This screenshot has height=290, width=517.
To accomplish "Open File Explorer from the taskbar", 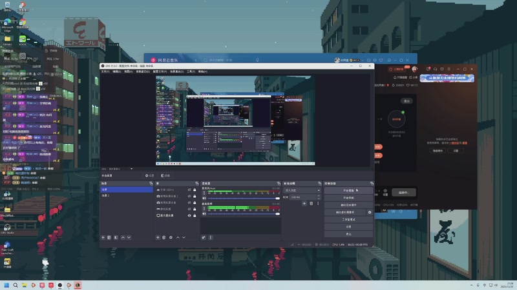I will pos(24,285).
